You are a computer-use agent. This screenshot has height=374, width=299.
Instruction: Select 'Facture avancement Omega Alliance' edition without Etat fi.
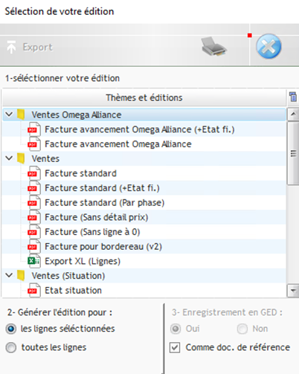pyautogui.click(x=118, y=144)
